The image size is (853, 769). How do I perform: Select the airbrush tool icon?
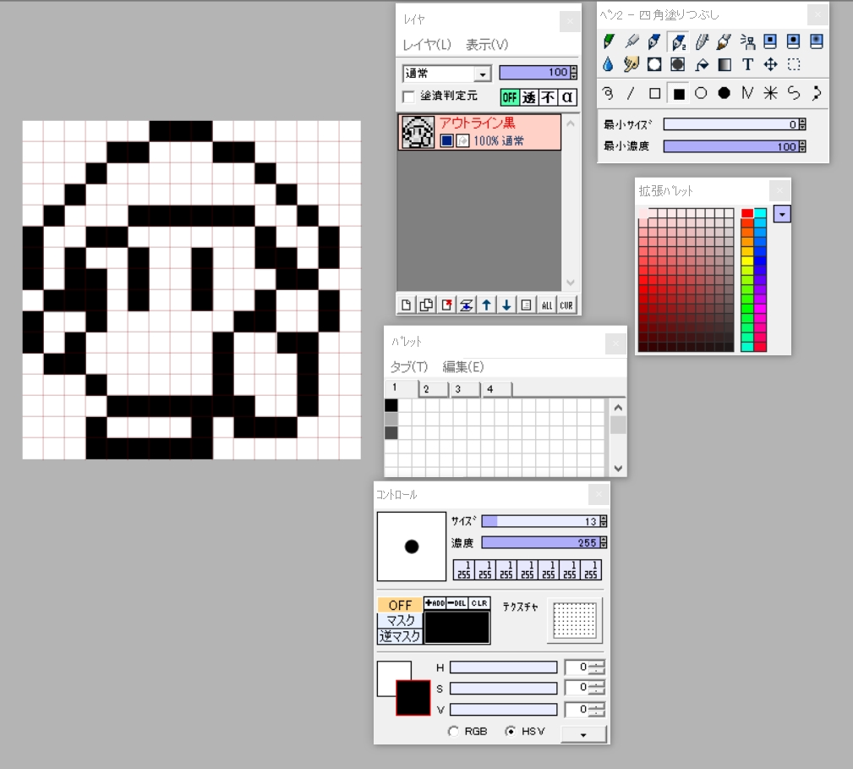point(632,41)
